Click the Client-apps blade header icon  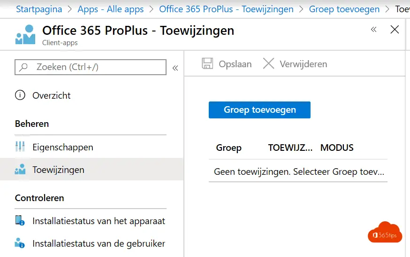point(25,35)
